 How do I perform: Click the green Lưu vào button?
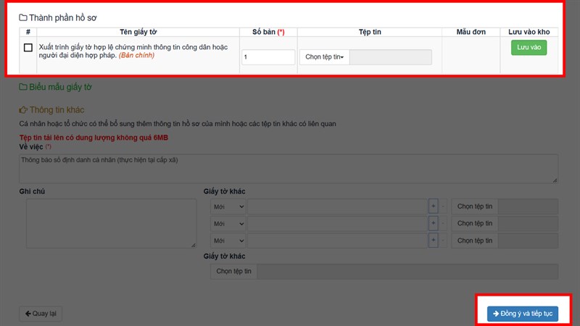529,48
